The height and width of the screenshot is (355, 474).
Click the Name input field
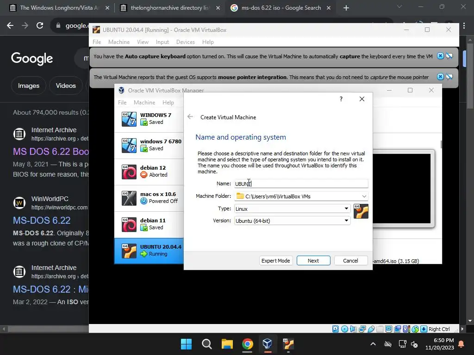(301, 184)
